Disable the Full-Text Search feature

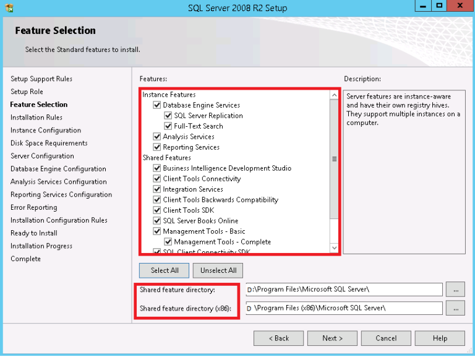168,126
